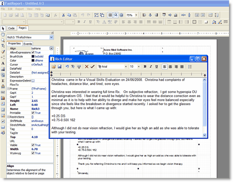Select the Properties tab in inspector
233x182 pixels.
click(14, 43)
